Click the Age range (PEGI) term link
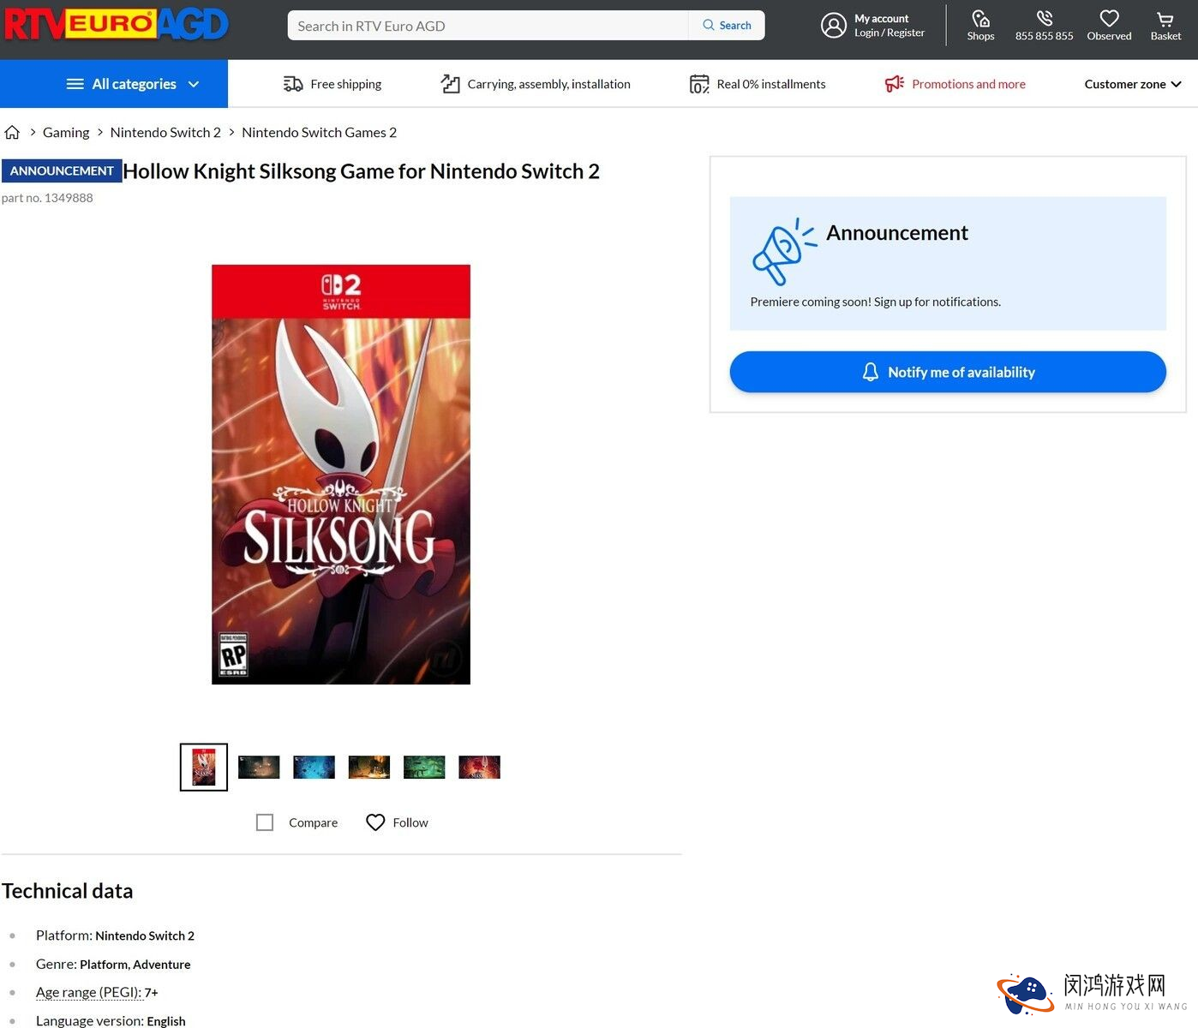Screen dimensions: 1198x1028 click(x=88, y=992)
